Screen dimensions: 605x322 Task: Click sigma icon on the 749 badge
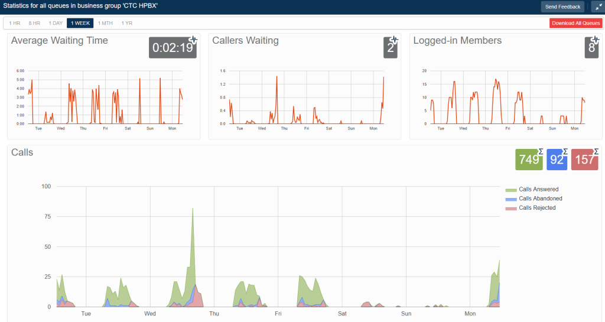pyautogui.click(x=541, y=152)
